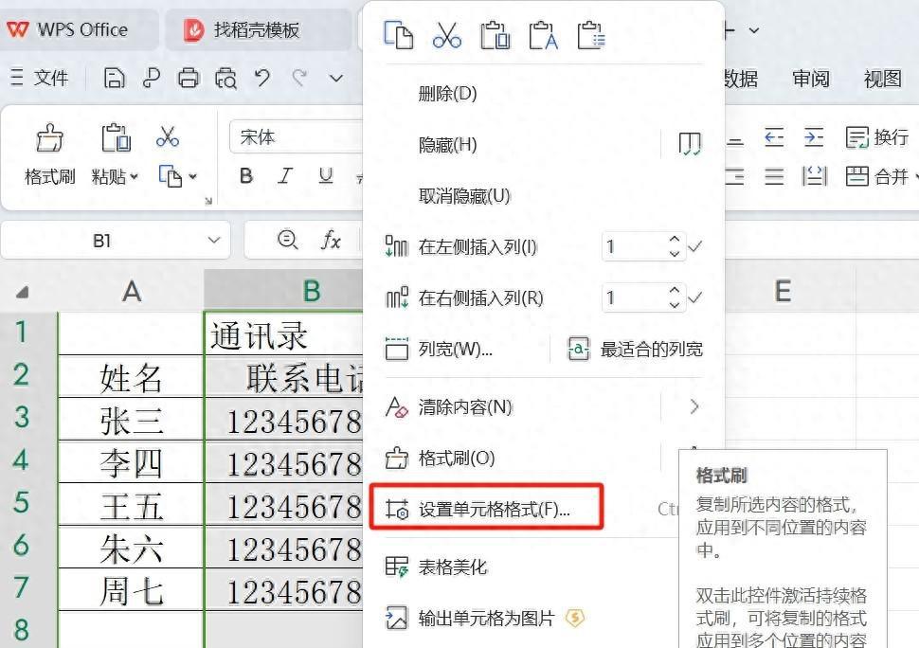Click increase indent icon
This screenshot has height=648, width=919.
pos(814,137)
